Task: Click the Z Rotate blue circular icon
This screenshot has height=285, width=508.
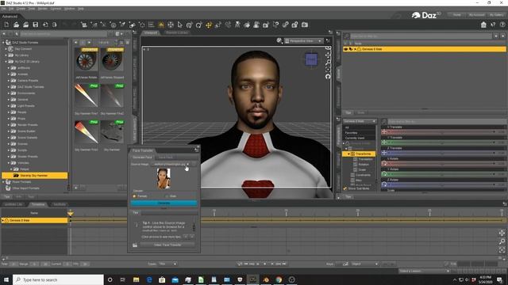Action: pyautogui.click(x=384, y=184)
